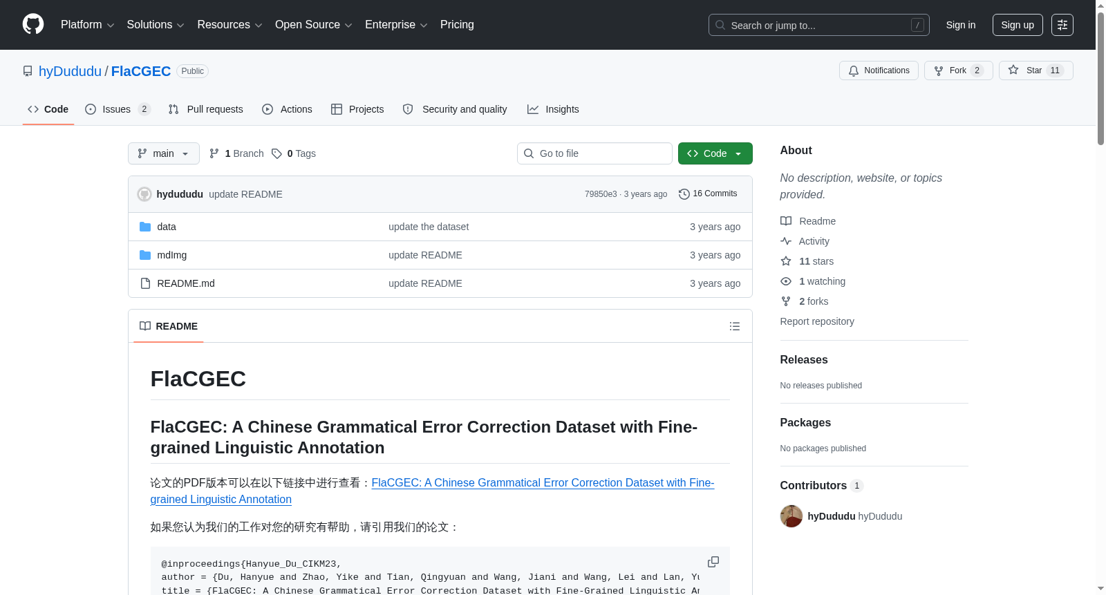
Task: Click hydududu's commit author avatar
Action: pyautogui.click(x=144, y=194)
